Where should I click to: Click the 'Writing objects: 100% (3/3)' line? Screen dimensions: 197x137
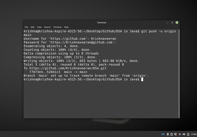pos(81,61)
